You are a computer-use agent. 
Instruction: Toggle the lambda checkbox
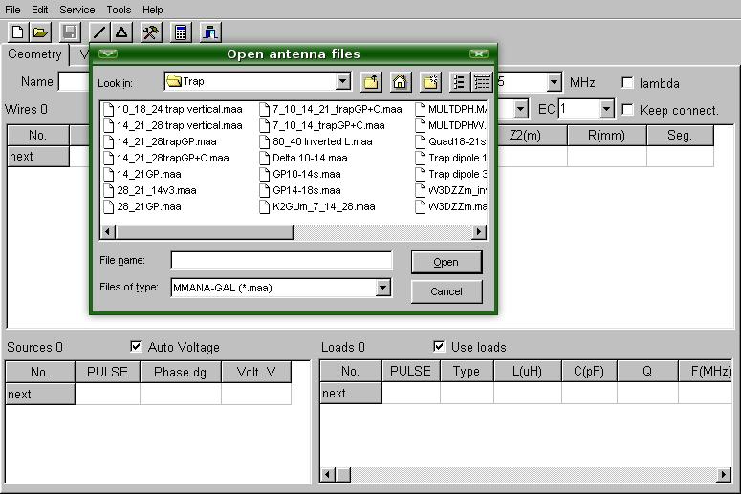(628, 83)
